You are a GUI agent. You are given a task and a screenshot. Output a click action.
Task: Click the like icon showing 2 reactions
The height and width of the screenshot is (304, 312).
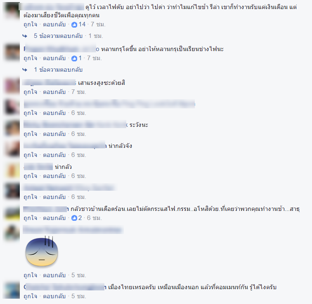[x=74, y=218]
